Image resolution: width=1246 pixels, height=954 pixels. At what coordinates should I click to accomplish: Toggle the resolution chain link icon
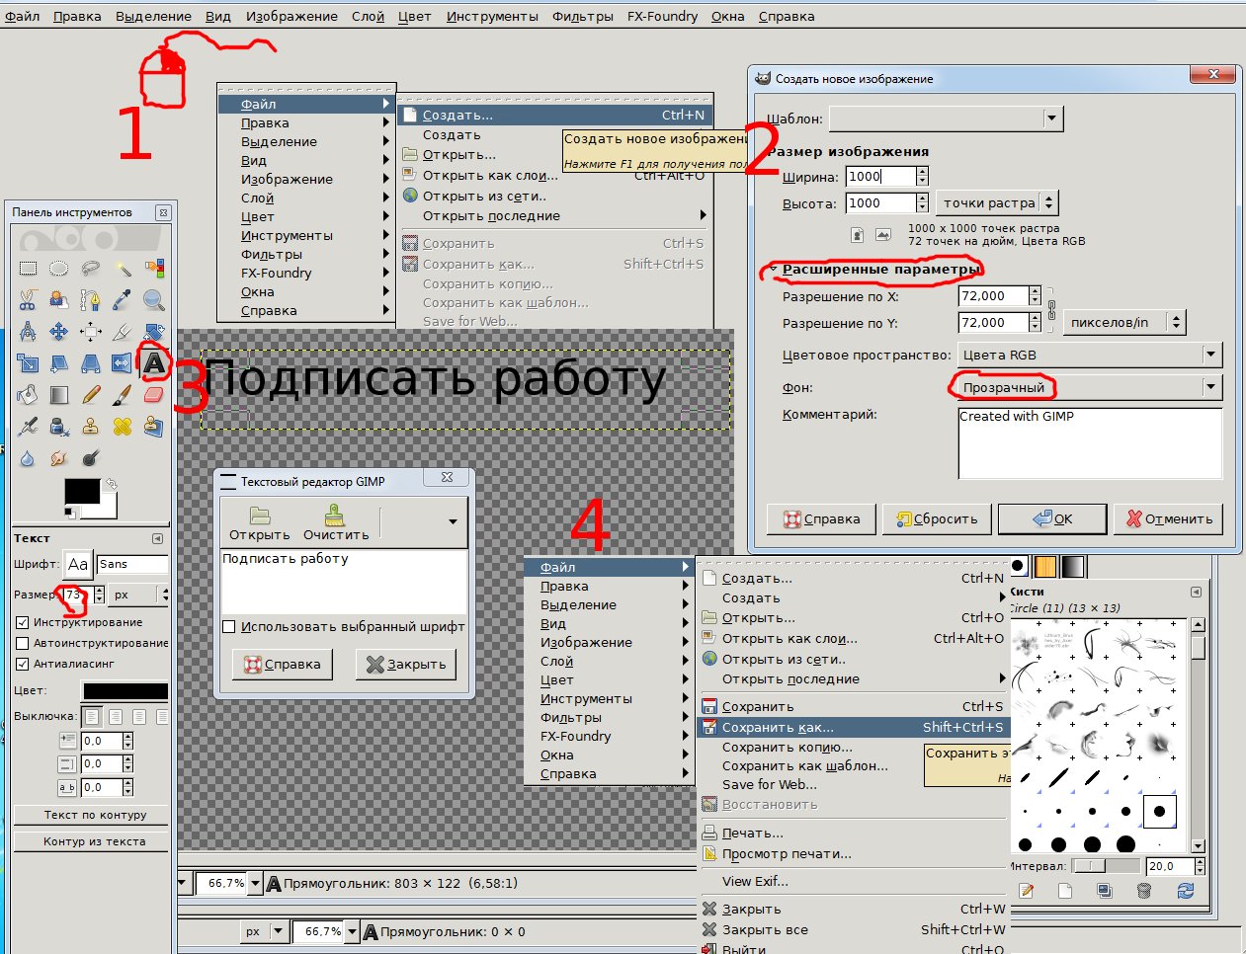[1051, 309]
